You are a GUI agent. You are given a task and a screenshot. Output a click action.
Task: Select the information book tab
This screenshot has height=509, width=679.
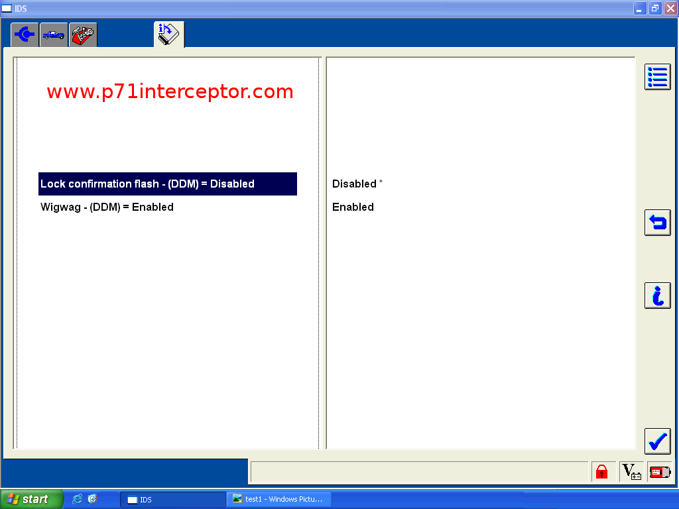click(168, 34)
